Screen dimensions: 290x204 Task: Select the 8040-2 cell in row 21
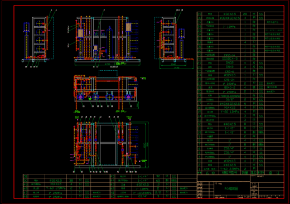[229, 88]
